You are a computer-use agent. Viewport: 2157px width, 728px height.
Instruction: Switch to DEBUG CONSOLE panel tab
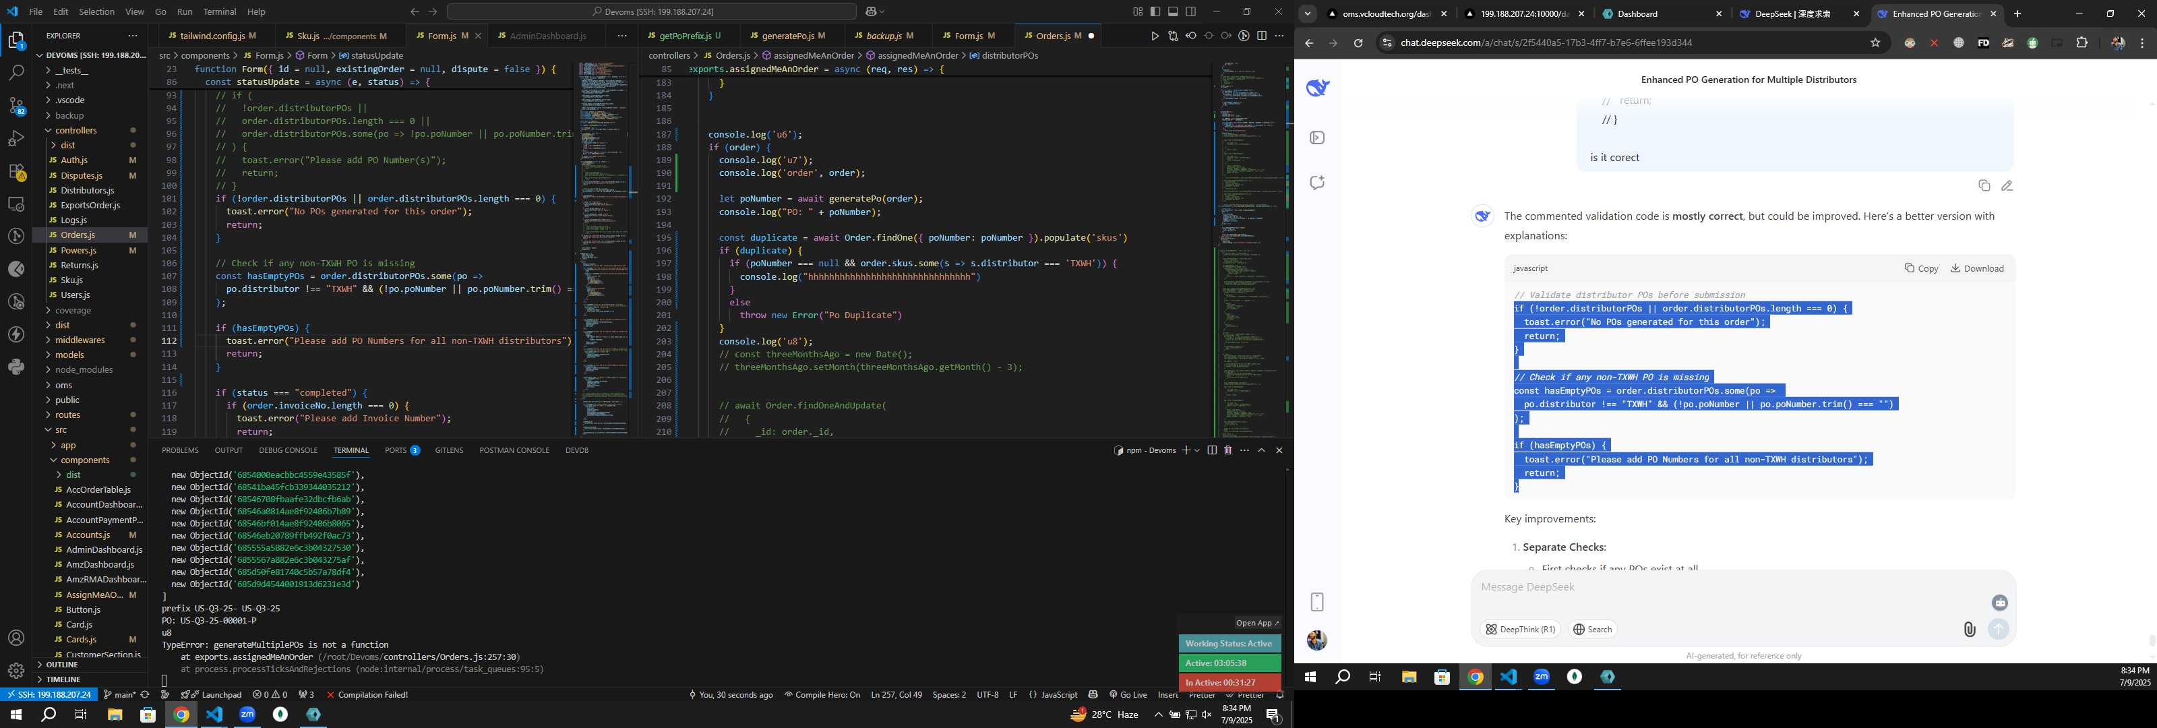(x=288, y=451)
